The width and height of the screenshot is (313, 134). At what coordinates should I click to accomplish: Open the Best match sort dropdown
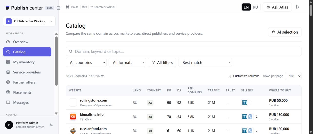[x=205, y=63]
